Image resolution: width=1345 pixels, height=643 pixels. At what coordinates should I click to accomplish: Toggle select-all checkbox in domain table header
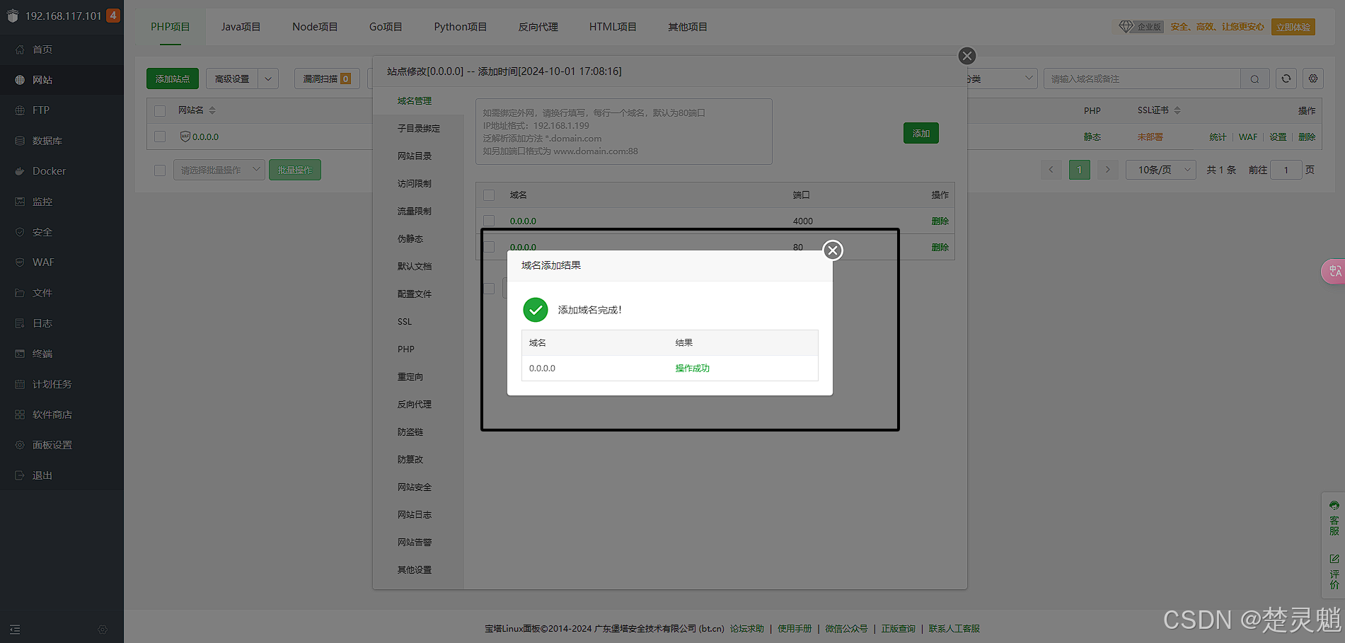pos(489,195)
